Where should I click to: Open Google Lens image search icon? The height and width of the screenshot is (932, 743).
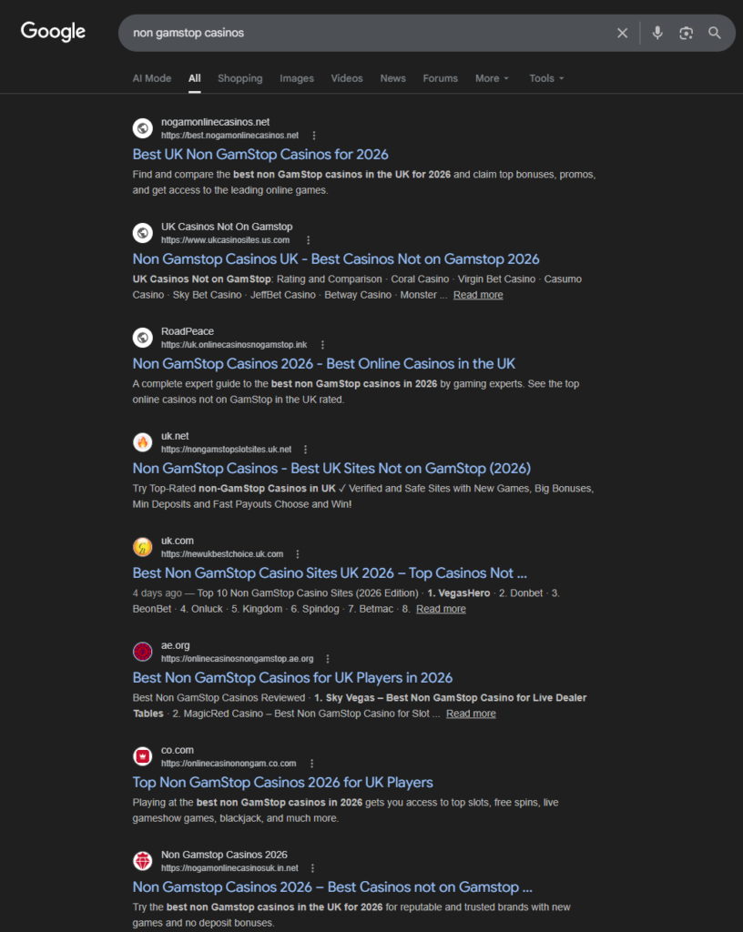(686, 33)
